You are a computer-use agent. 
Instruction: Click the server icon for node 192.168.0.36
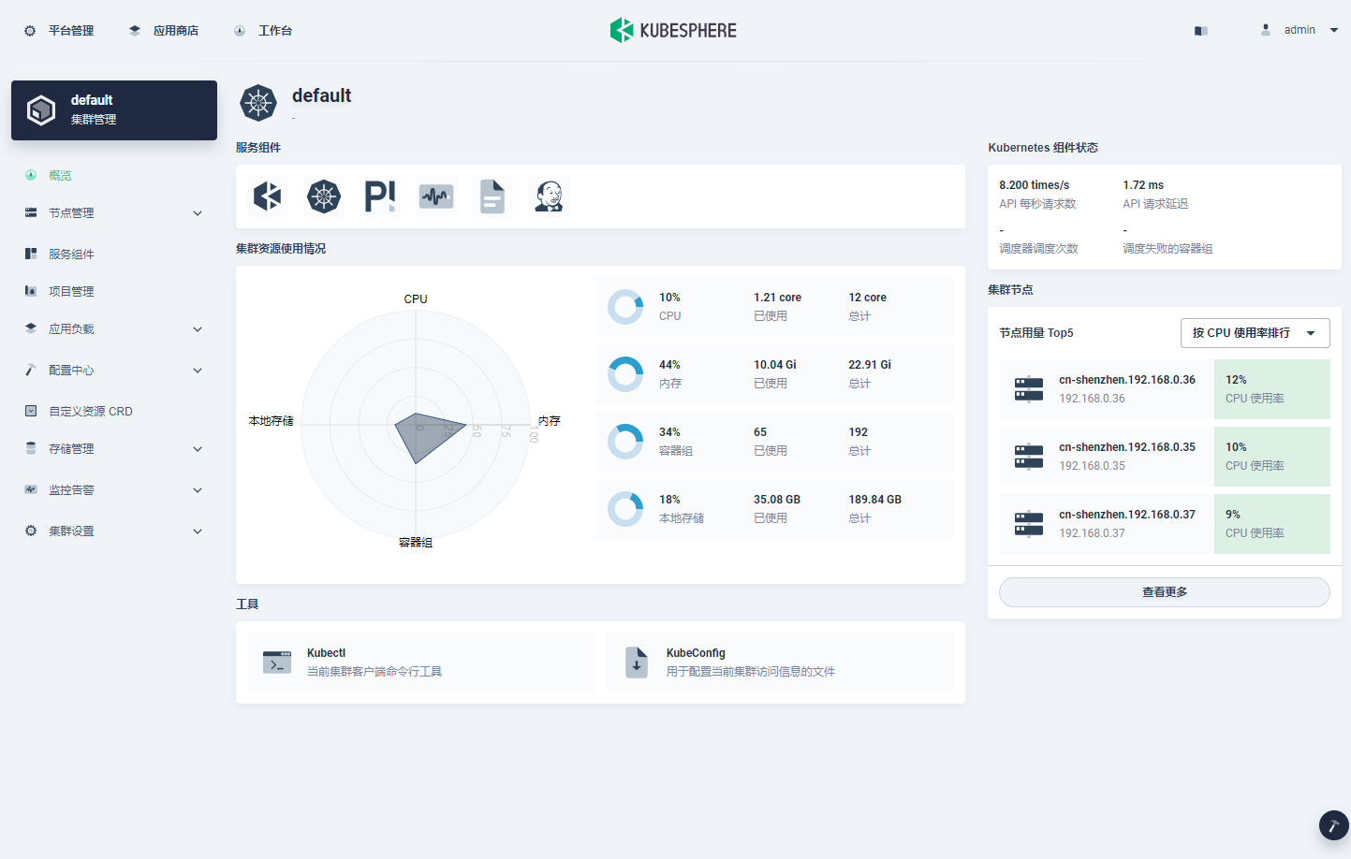tap(1029, 389)
